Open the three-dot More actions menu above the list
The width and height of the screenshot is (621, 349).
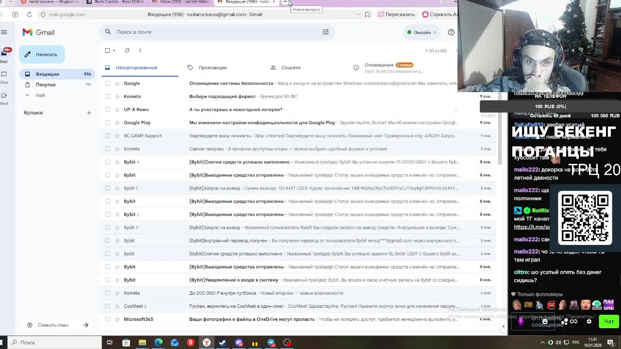[x=140, y=50]
